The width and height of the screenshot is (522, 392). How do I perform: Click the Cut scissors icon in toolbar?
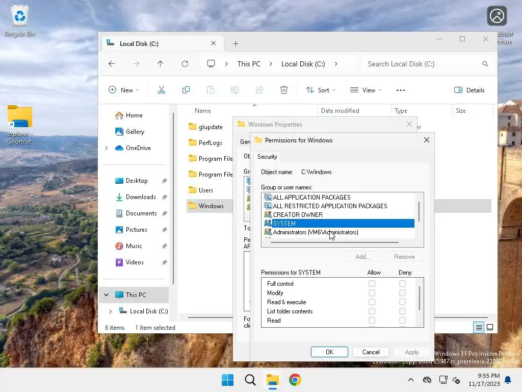162,90
